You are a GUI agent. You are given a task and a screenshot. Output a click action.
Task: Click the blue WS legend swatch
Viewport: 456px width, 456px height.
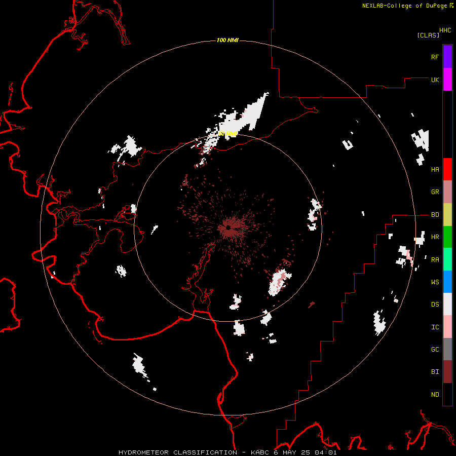(x=447, y=282)
